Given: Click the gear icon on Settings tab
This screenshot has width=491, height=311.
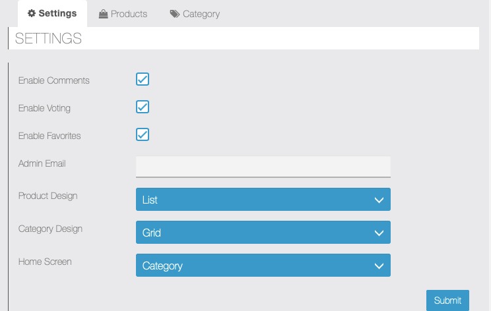Looking at the screenshot, I should pos(32,13).
